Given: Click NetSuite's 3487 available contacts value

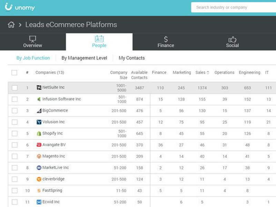Looking at the screenshot, I should click(x=139, y=88).
